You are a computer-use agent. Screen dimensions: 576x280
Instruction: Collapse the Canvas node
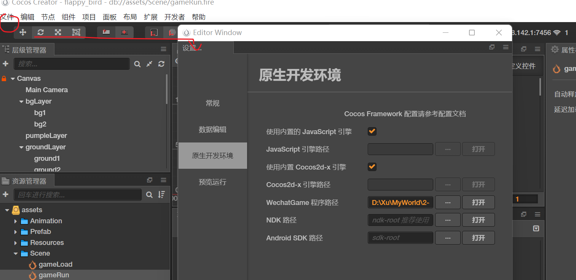[13, 78]
